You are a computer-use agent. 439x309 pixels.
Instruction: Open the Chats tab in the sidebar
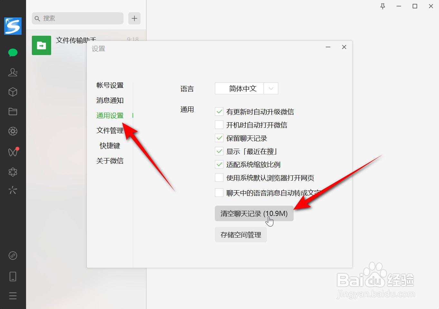tap(13, 52)
